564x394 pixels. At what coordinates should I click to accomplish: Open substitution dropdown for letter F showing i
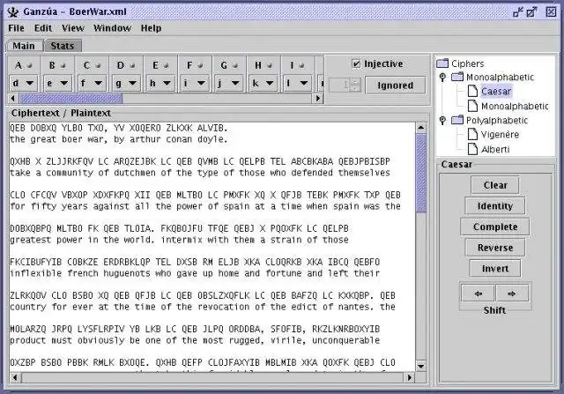point(195,83)
